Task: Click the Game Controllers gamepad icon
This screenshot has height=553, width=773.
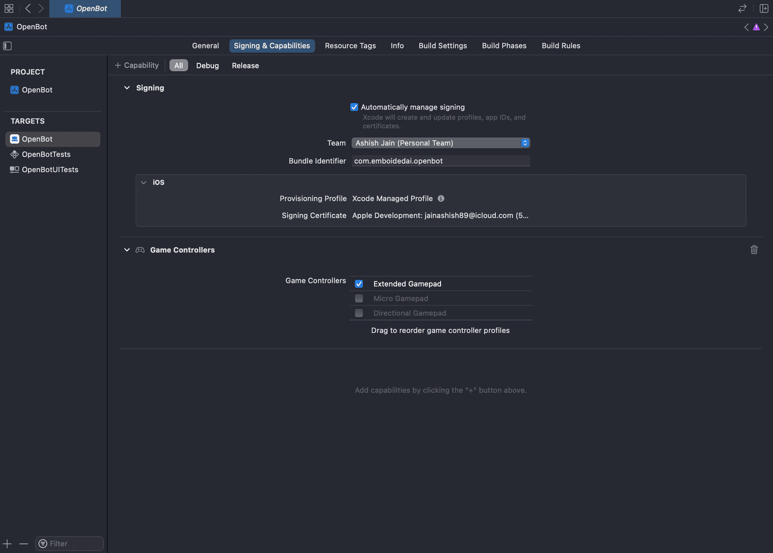Action: coord(140,250)
